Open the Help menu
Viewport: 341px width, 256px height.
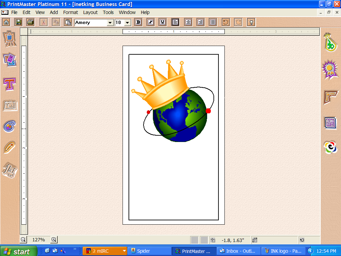tap(145, 12)
